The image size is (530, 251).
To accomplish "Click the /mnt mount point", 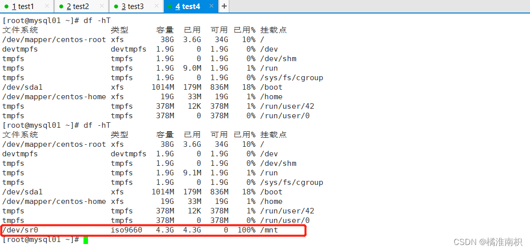I will coord(269,230).
